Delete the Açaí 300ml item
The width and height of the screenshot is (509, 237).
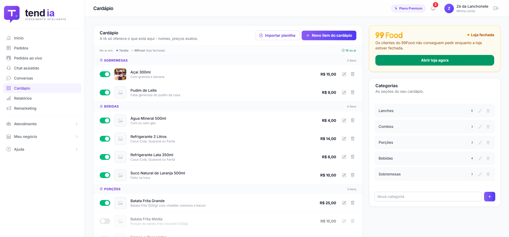(x=353, y=74)
